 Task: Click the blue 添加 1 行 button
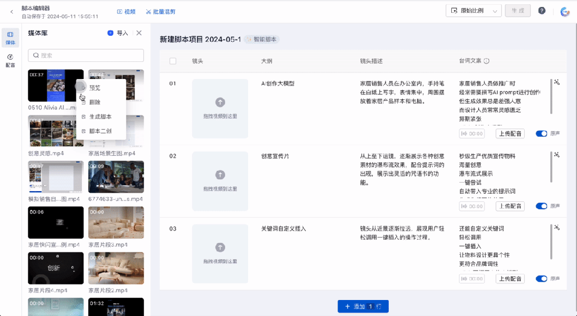click(x=363, y=306)
